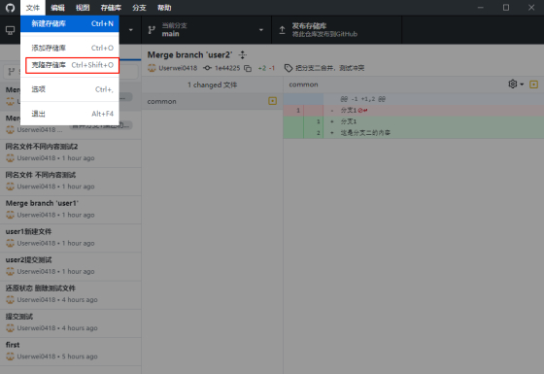The width and height of the screenshot is (544, 374).
Task: Click the upload arrow publish icon
Action: (x=282, y=30)
